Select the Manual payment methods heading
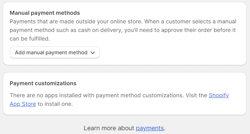This screenshot has height=134, width=250. (44, 13)
